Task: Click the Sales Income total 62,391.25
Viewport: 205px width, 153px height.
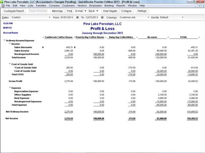Action: (x=193, y=50)
